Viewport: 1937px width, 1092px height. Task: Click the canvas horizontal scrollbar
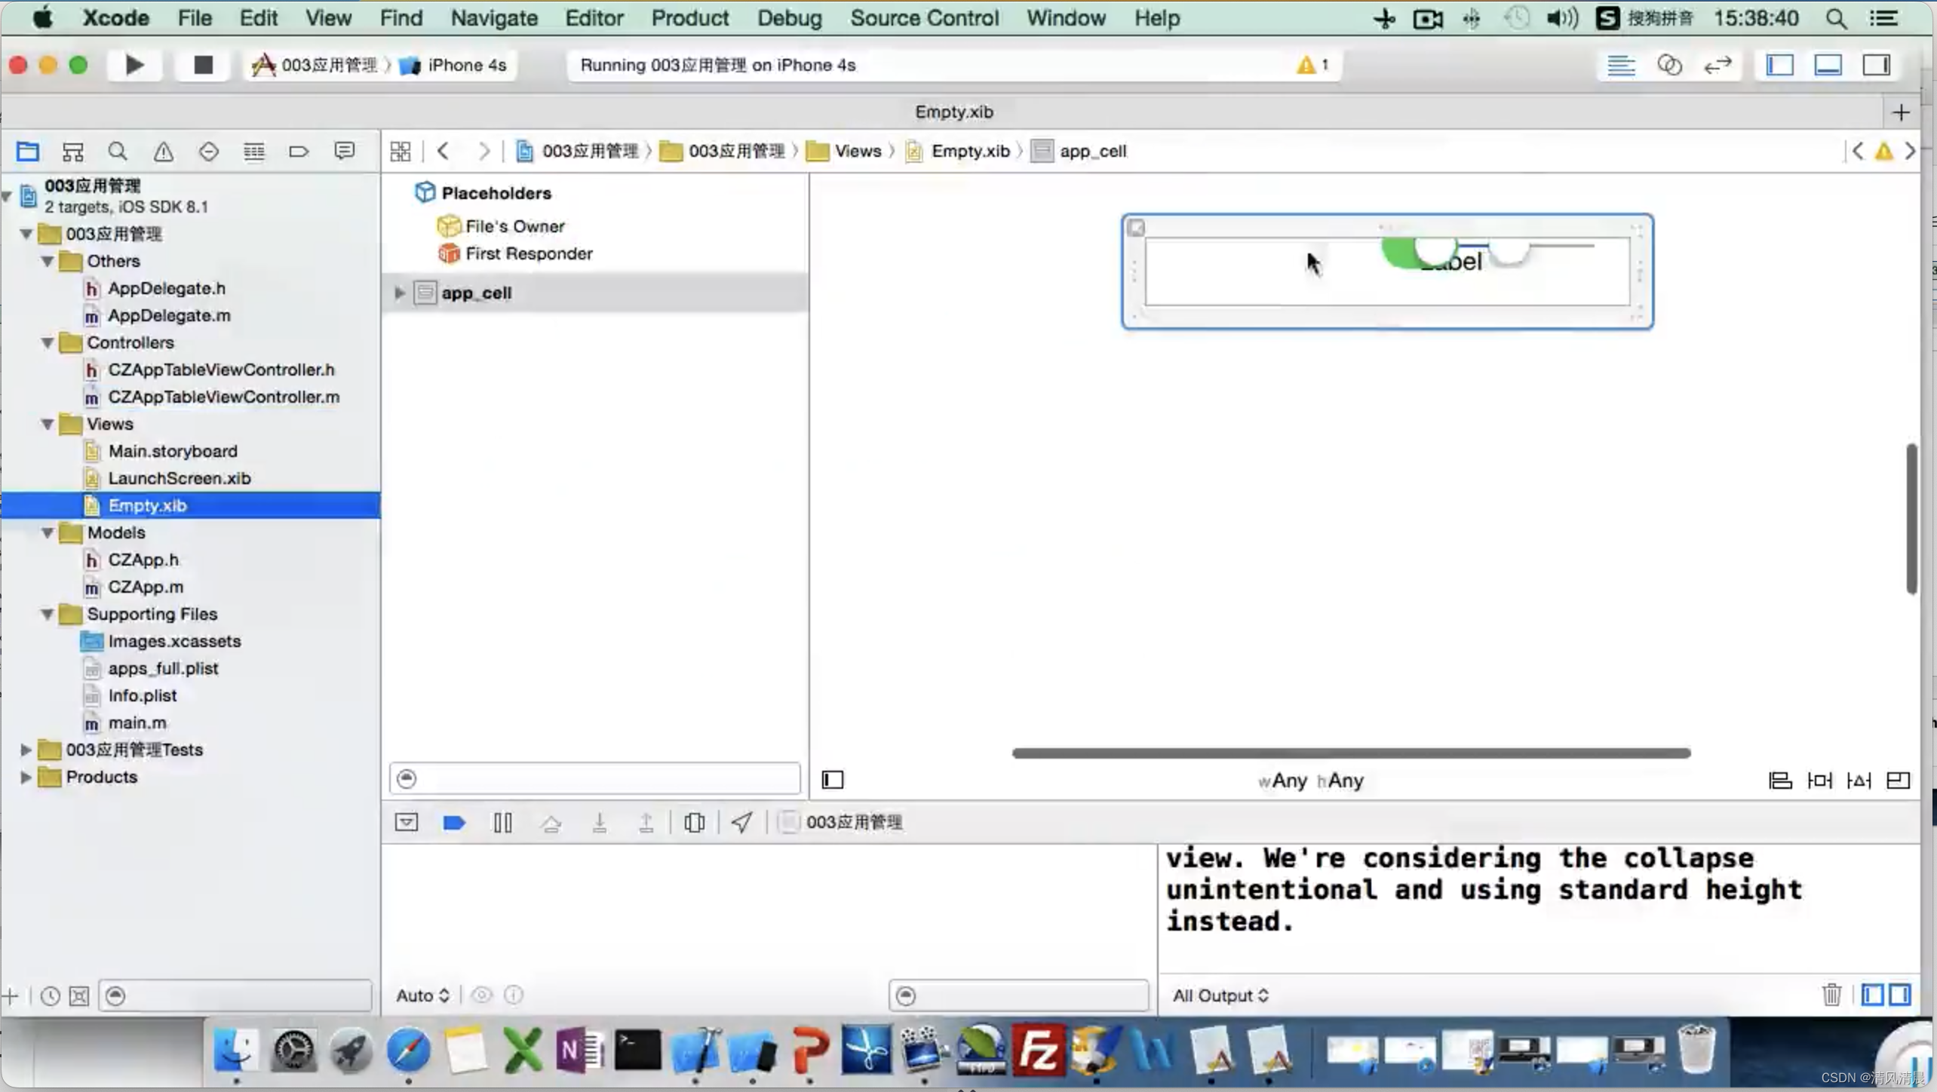pos(1351,753)
